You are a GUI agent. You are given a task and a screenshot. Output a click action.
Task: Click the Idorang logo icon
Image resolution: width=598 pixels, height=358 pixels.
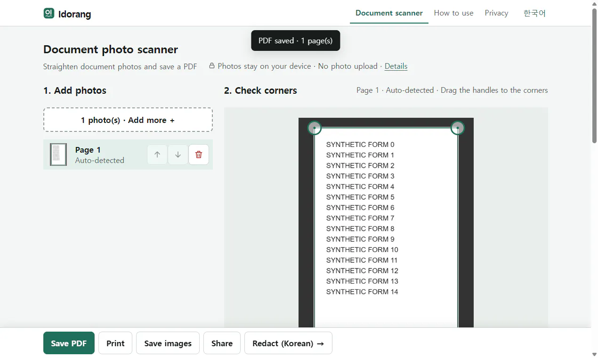[x=49, y=13]
